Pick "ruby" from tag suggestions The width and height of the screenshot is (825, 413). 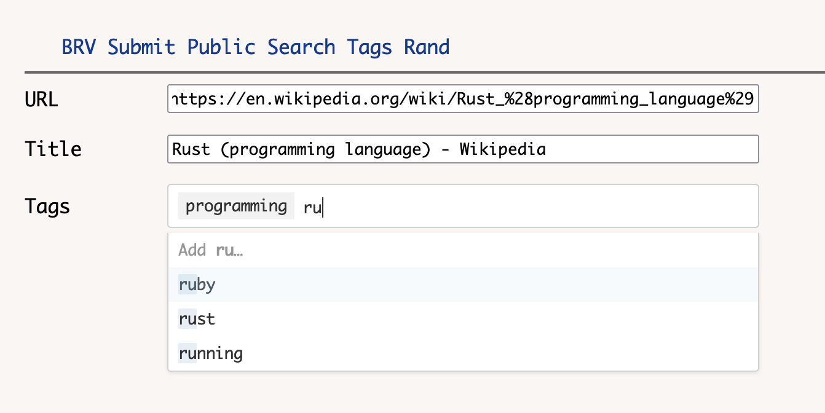[197, 285]
